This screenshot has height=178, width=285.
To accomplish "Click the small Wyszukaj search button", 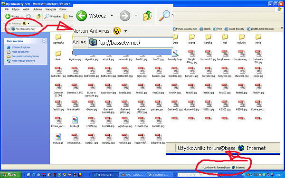I will pyautogui.click(x=53, y=16).
